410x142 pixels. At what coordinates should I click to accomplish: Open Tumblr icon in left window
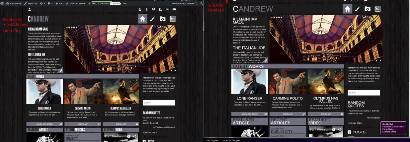pos(160,9)
